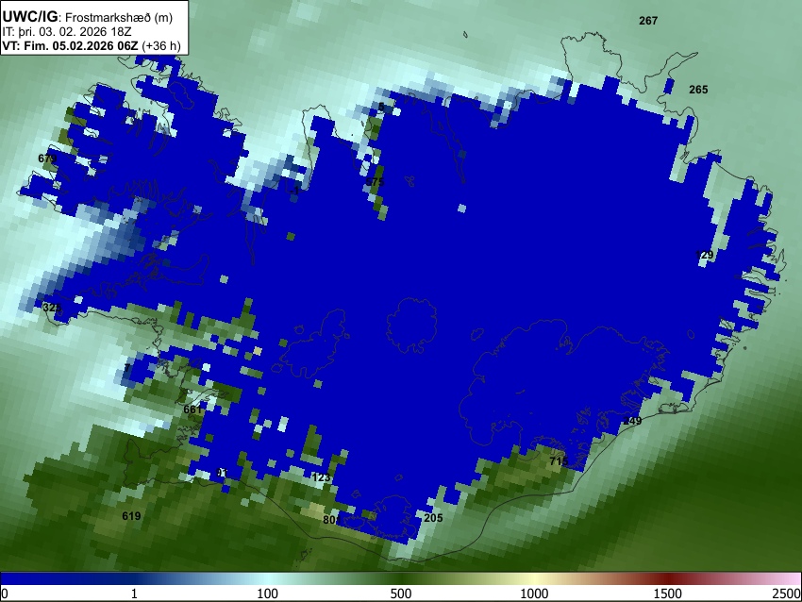
Task: Click the color scale label 500
Action: tap(400, 594)
